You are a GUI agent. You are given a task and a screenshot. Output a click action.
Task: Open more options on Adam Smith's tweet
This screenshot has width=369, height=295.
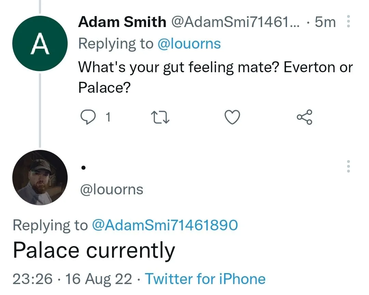(x=348, y=22)
